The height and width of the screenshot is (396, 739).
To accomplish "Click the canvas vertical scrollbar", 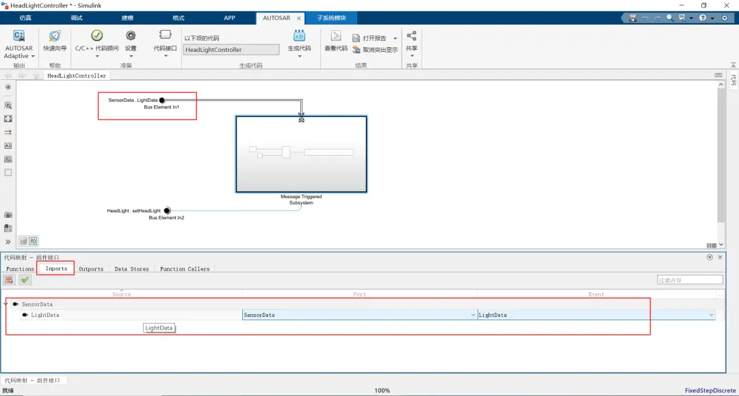I will [x=721, y=155].
